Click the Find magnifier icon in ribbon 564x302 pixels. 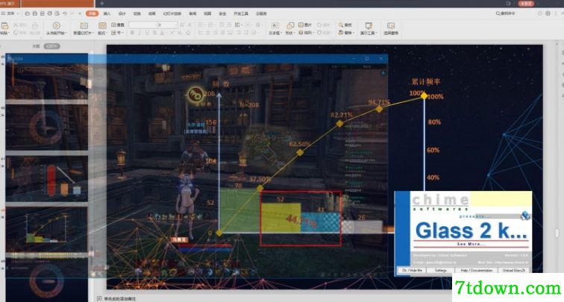341,25
